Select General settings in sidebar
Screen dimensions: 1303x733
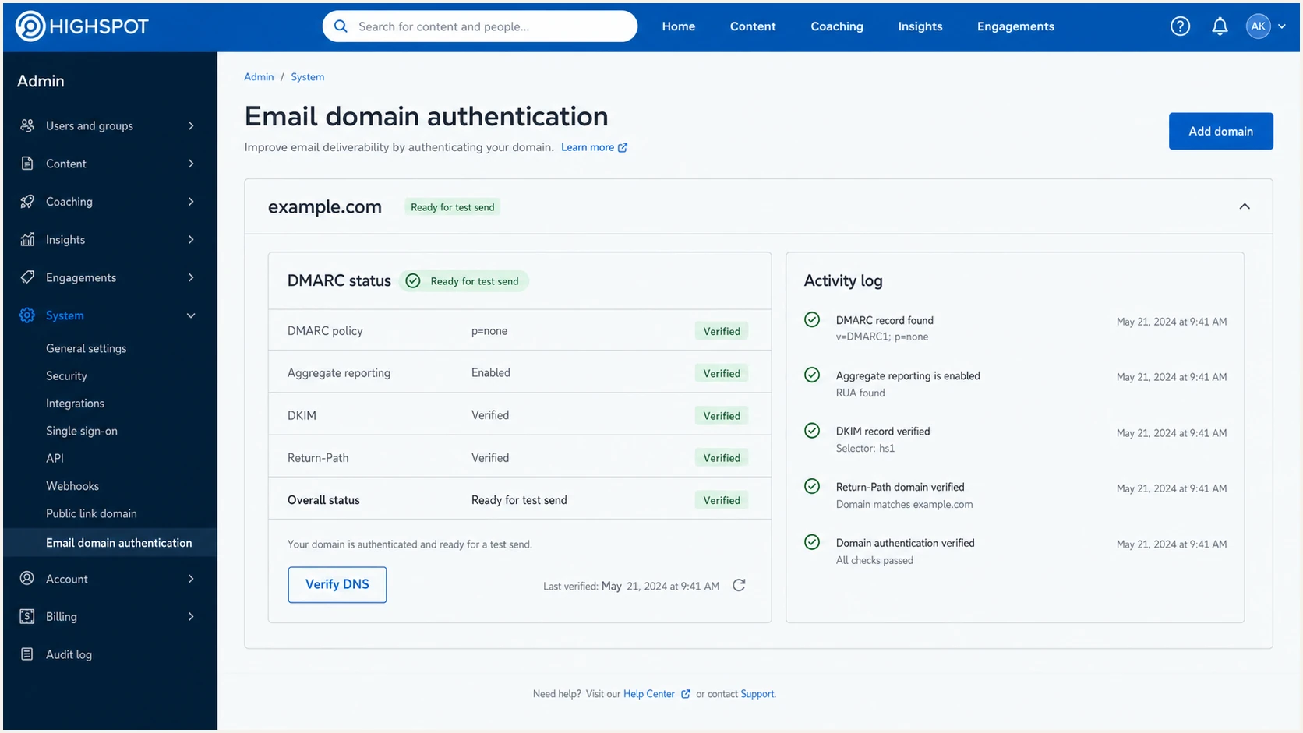pos(86,348)
